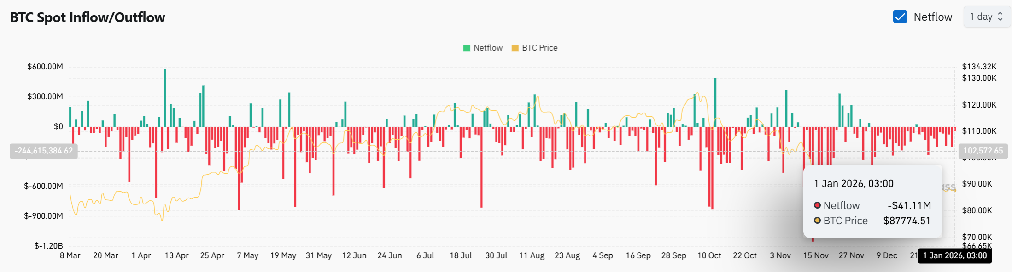Screen dimensions: 1012x272
Task: Click the tooltip header 1 Jan 2026, 03:00
Action: tap(854, 184)
